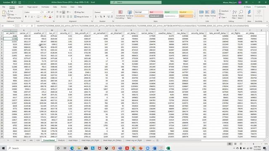Screen dimensions: 269x151
Task: Toggle underline formatting
Action: click(x=32, y=17)
